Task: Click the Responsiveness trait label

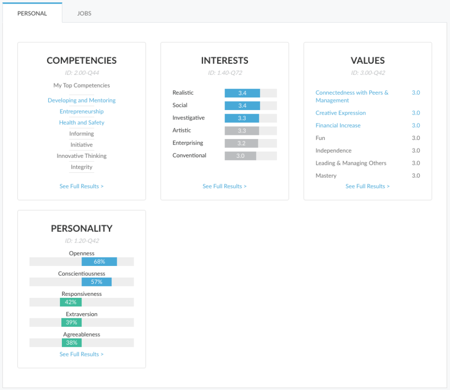Action: click(82, 294)
